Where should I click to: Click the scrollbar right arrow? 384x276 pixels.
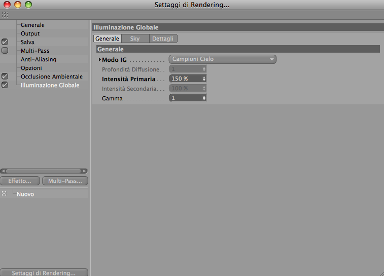(x=85, y=171)
